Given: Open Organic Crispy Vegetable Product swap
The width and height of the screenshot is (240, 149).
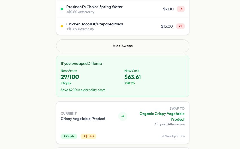Looking at the screenshot, I should [x=162, y=116].
